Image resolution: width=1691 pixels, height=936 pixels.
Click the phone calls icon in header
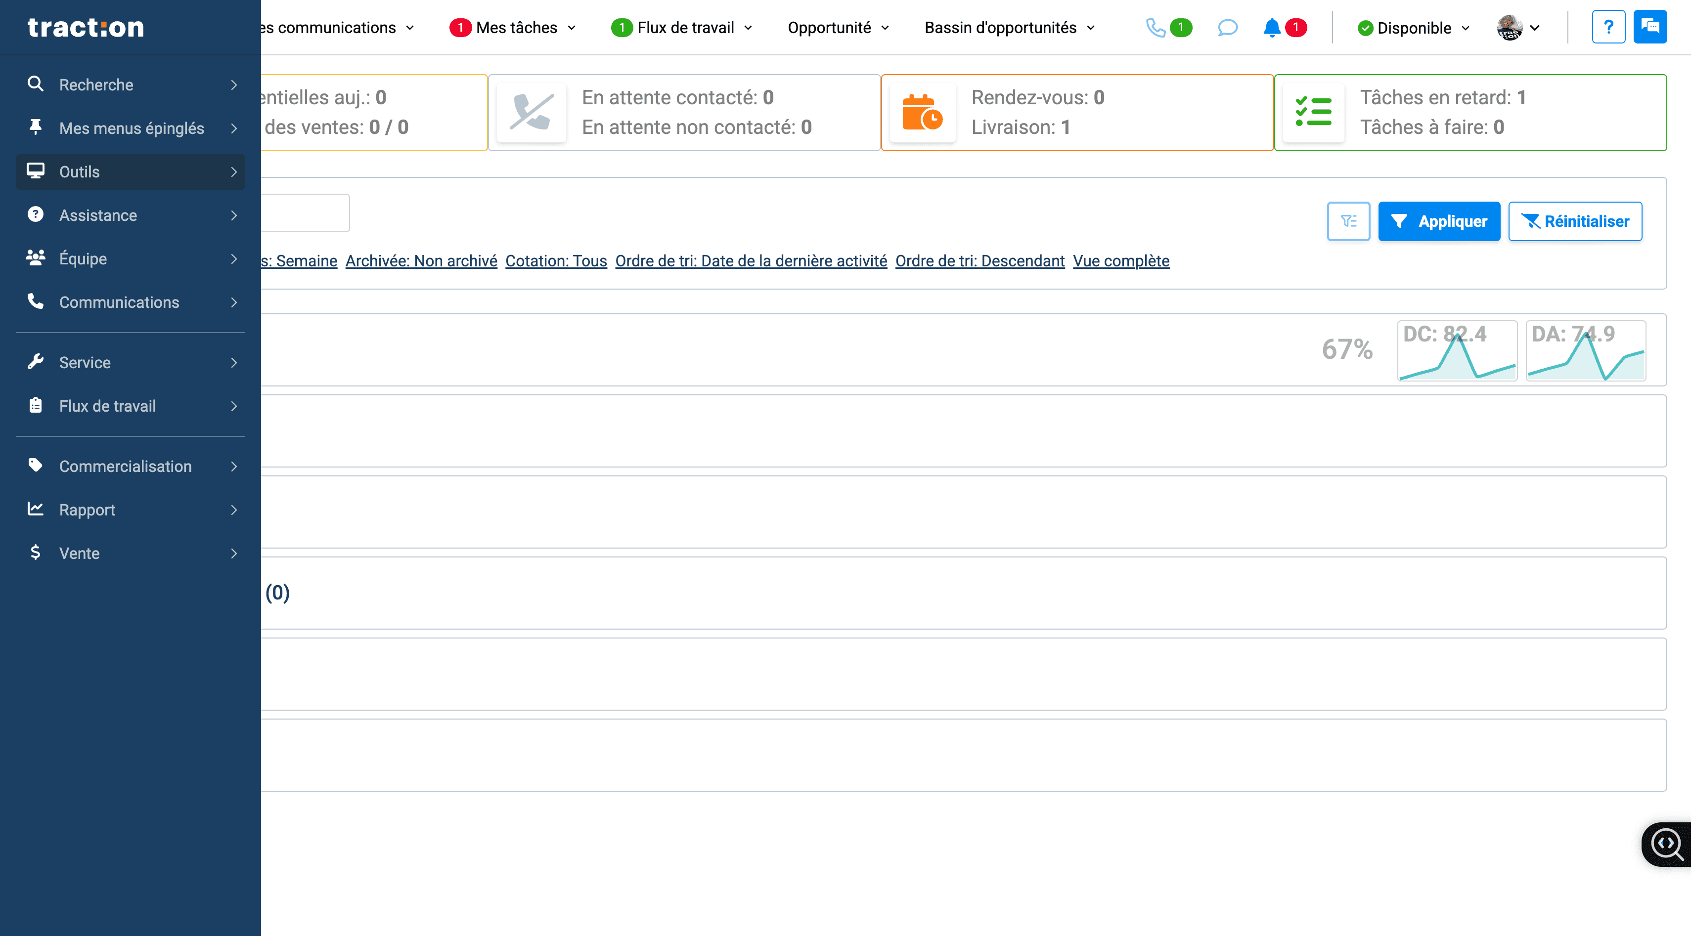1156,28
